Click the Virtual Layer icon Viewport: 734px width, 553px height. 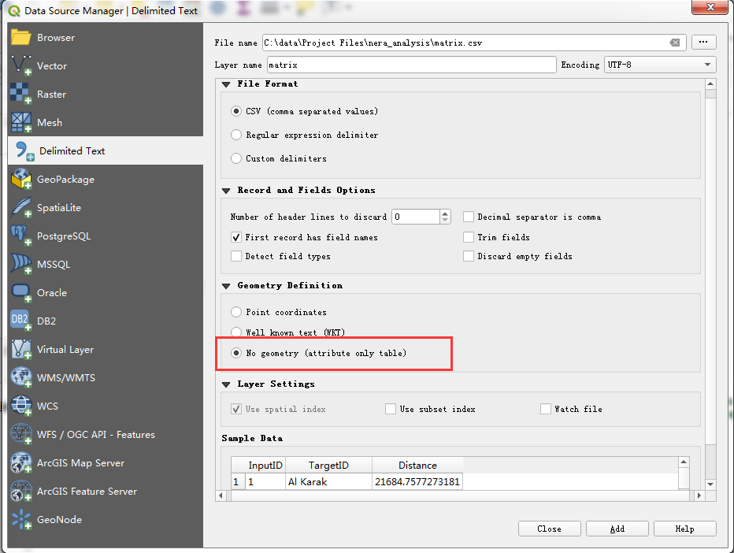(x=20, y=349)
